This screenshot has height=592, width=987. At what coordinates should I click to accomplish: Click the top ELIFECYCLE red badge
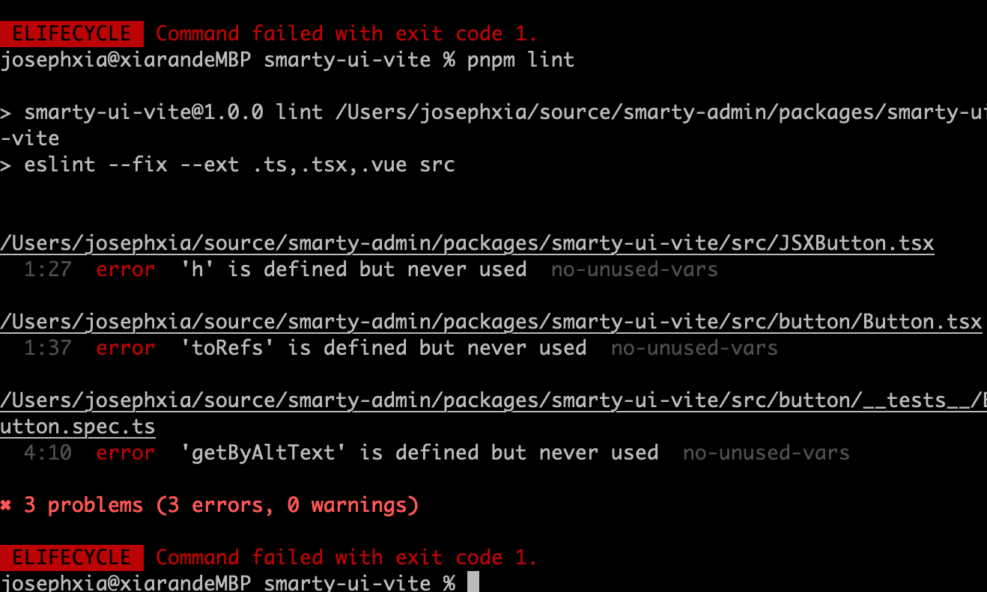[x=72, y=34]
